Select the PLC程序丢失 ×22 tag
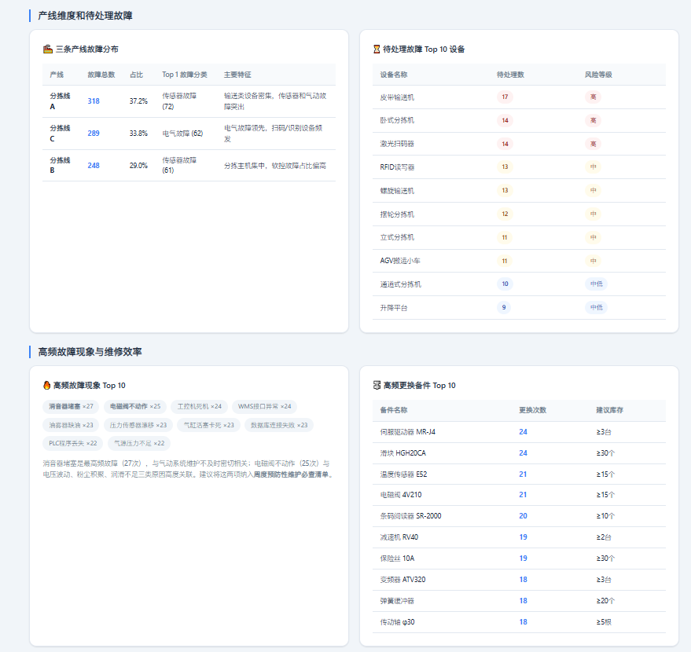This screenshot has width=691, height=652. [72, 443]
